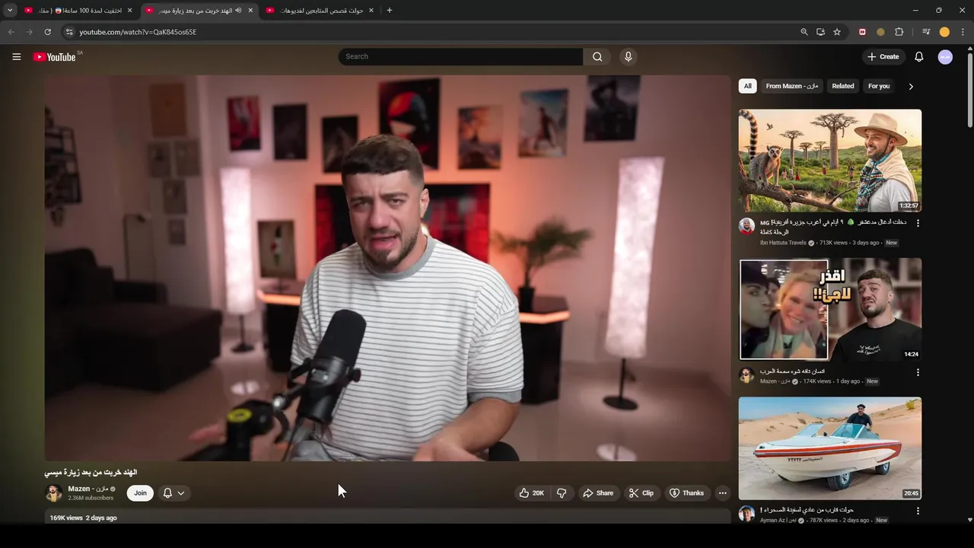
Task: View site information icon in address bar
Action: click(x=68, y=32)
